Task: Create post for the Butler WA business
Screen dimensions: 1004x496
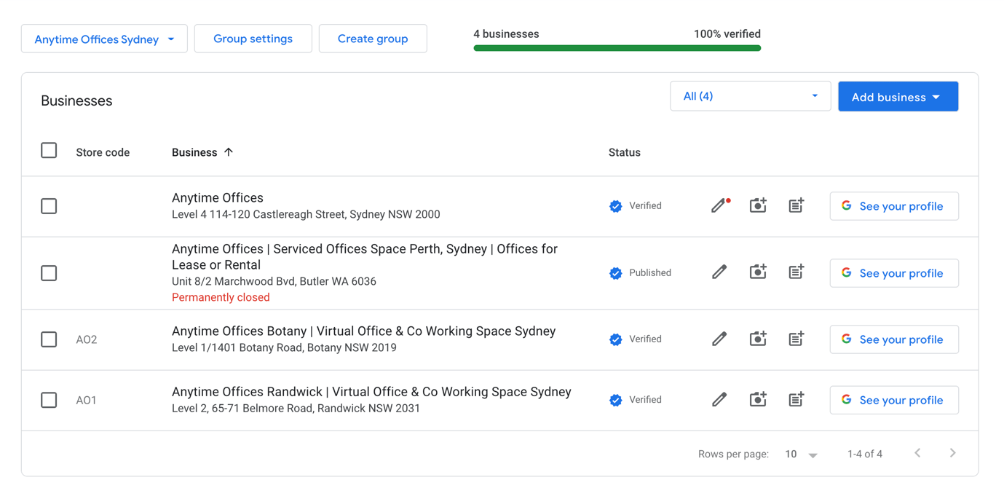Action: (x=797, y=272)
